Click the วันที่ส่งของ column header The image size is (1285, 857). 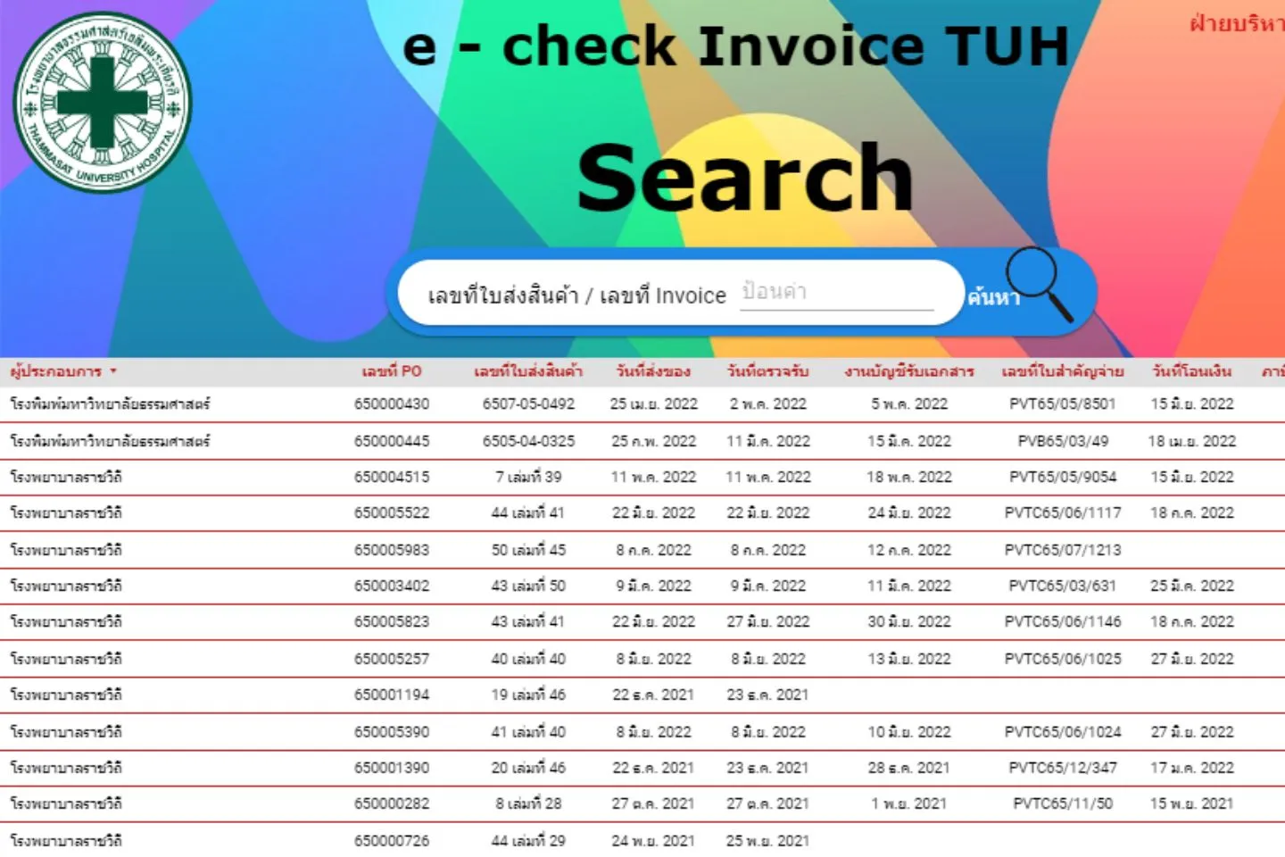653,371
